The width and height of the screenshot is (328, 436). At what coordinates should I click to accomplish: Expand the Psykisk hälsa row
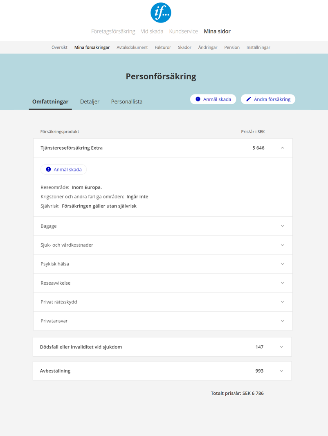(x=282, y=264)
